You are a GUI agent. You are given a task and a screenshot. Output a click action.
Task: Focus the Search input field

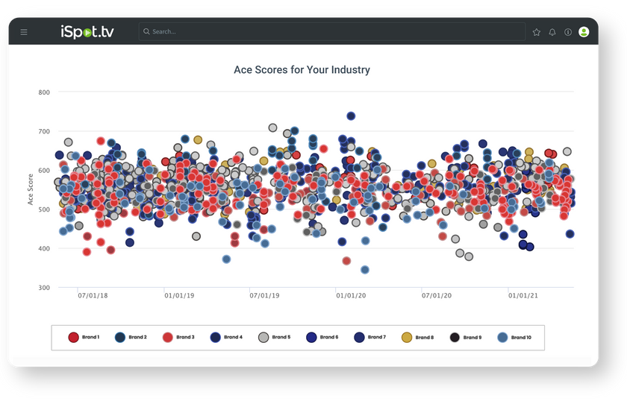pyautogui.click(x=328, y=32)
